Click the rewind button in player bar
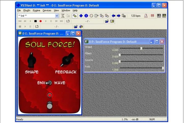The height and width of the screenshot is (123, 184). click(25, 21)
